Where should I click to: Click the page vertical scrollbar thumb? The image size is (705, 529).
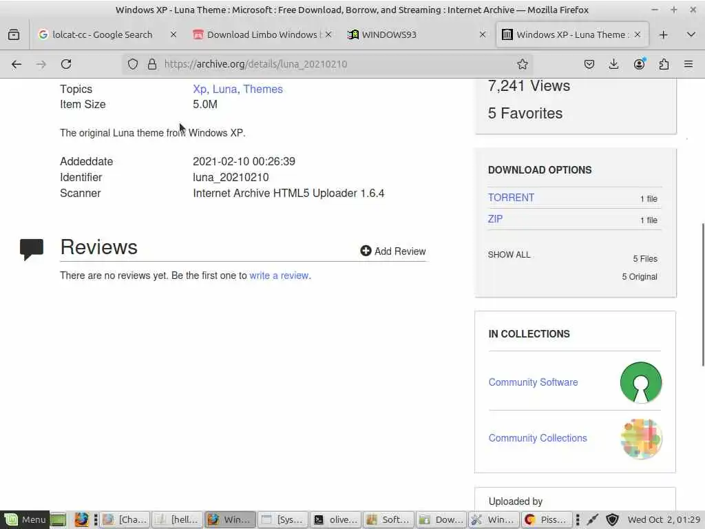click(x=702, y=295)
